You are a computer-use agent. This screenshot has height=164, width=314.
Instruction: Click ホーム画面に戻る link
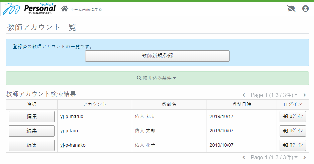coord(86,9)
